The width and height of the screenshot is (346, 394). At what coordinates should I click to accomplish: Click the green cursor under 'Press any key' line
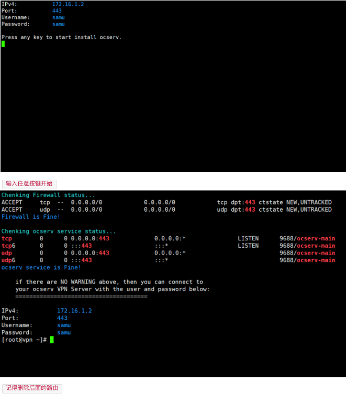click(x=3, y=44)
